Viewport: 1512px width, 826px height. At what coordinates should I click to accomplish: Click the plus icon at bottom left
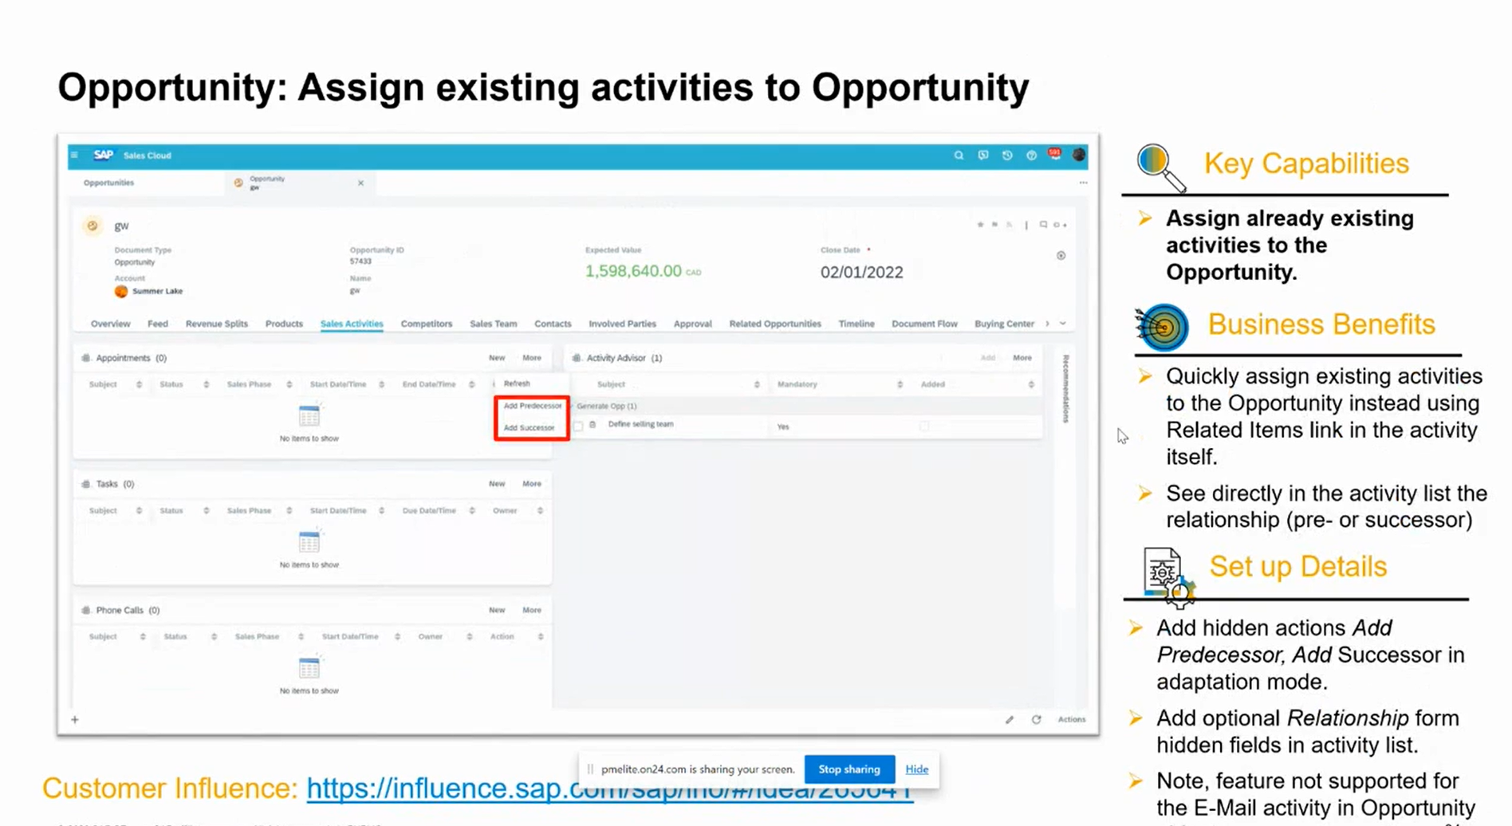(75, 719)
